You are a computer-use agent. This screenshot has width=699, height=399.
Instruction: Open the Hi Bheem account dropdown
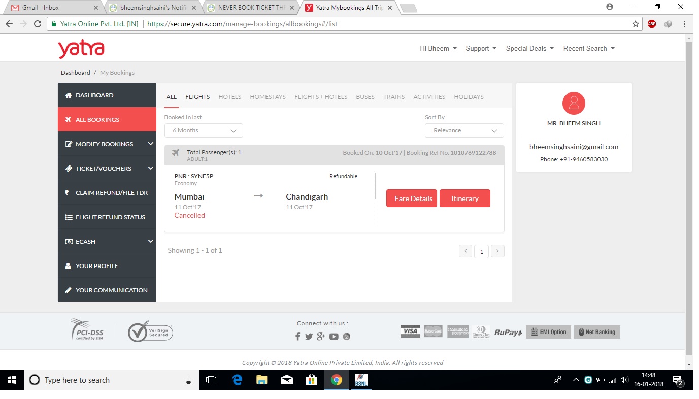pyautogui.click(x=439, y=49)
